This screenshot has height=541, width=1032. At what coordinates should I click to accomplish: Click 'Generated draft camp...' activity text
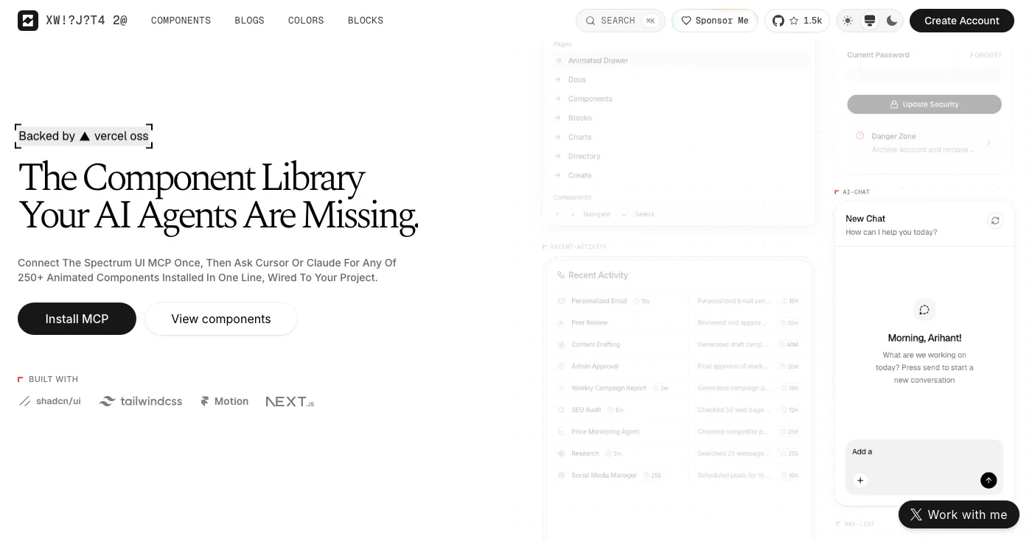[733, 344]
